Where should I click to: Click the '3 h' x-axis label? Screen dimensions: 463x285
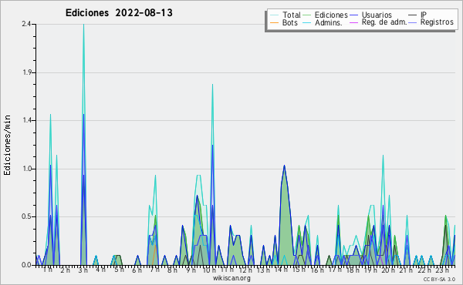[x=83, y=270]
